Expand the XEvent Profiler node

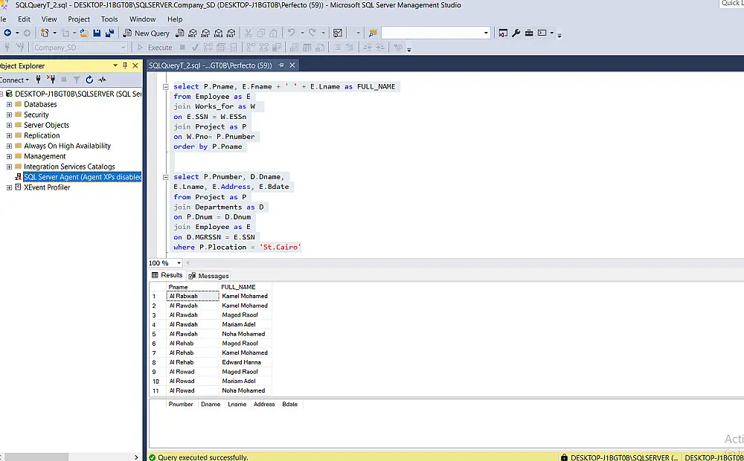click(x=9, y=187)
